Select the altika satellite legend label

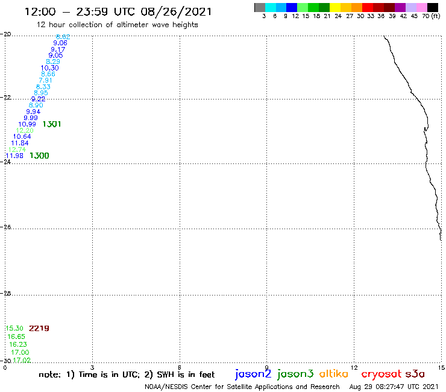(x=334, y=373)
